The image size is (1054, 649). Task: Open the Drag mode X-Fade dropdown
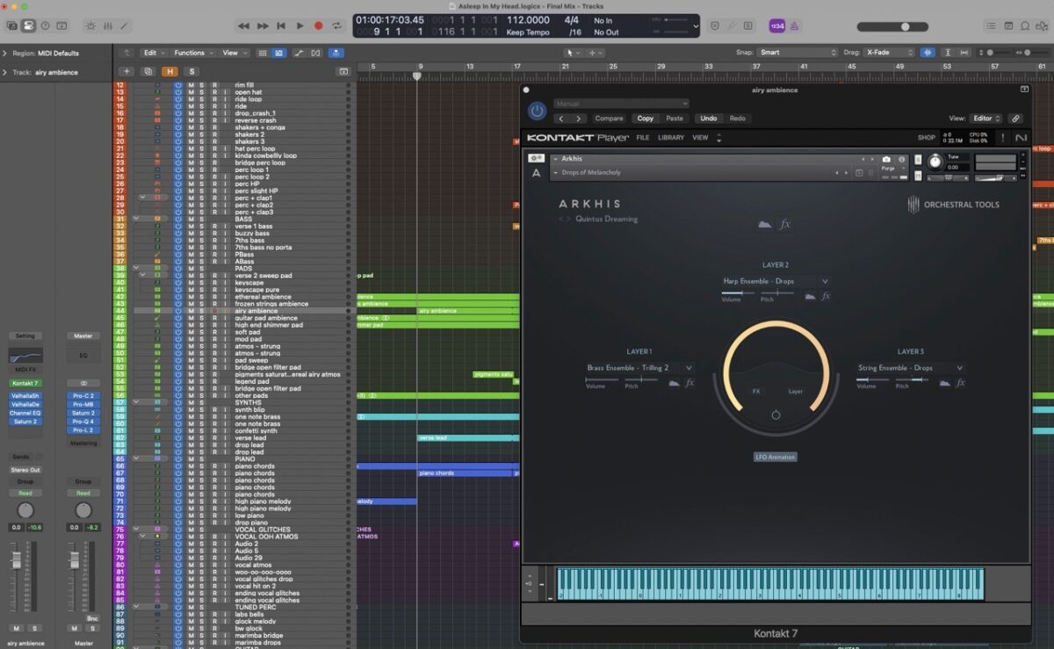pos(888,53)
